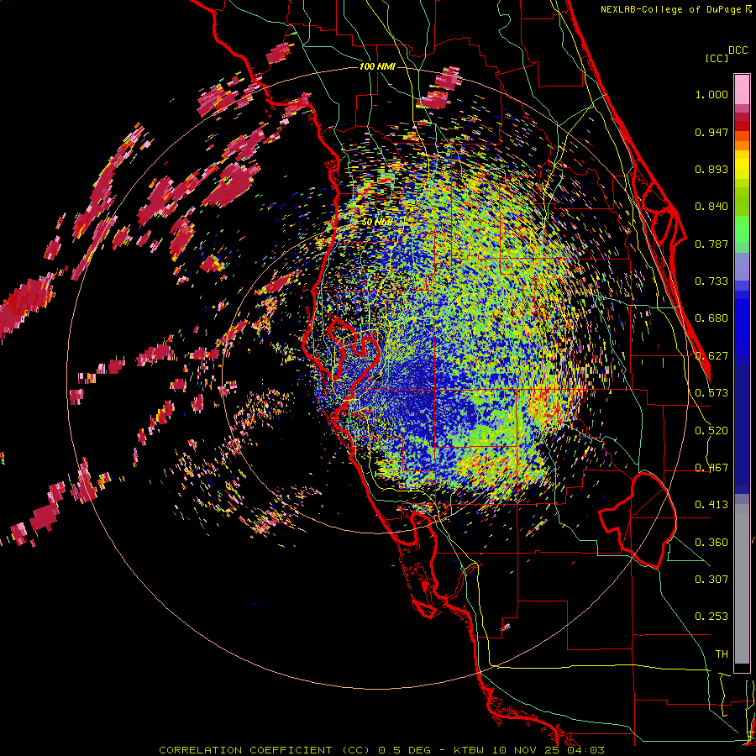Pick the yellow segment of the color bar

tap(742, 165)
